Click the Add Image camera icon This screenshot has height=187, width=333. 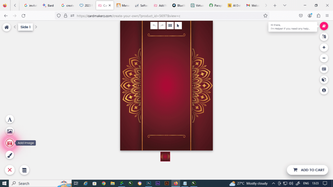10,143
